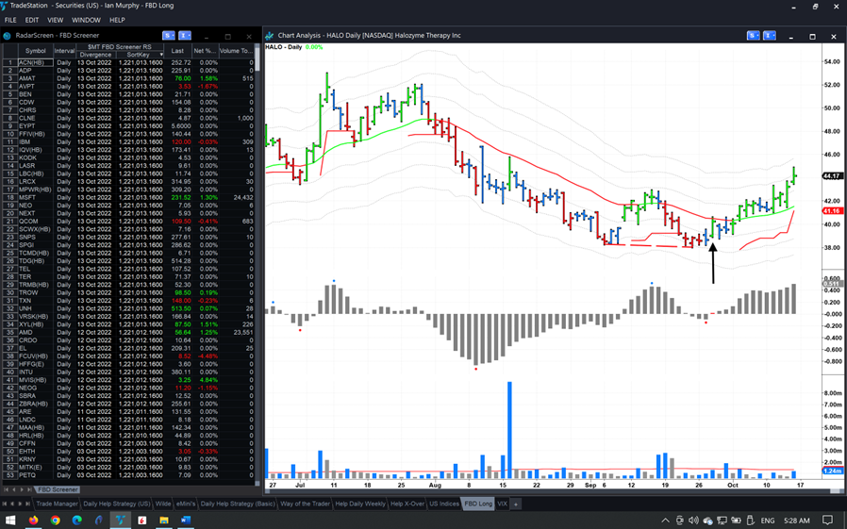
Task: Click the Net % column header
Action: click(206, 51)
